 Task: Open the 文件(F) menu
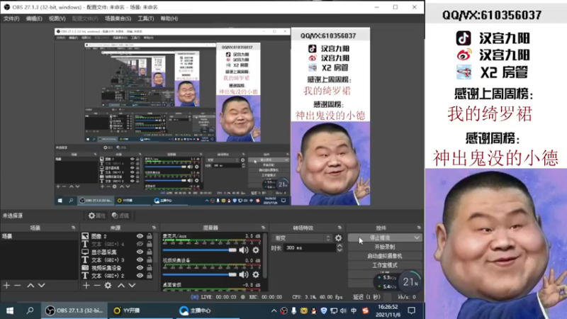pos(11,18)
